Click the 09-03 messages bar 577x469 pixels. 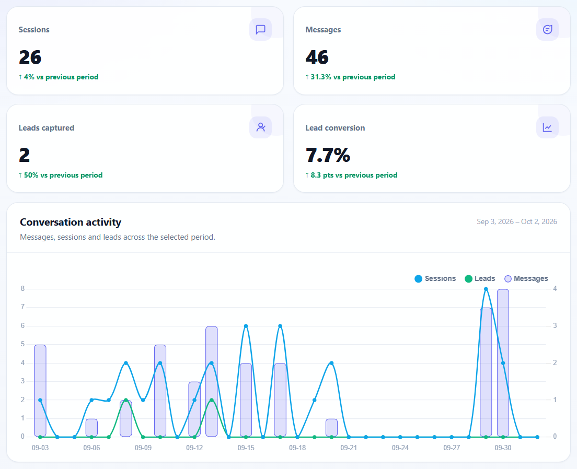tap(40, 391)
